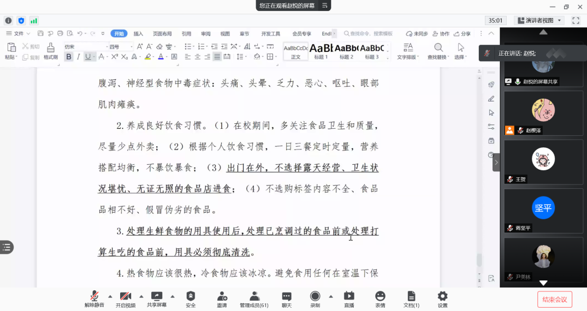
Task: Start recording with the 录制 button
Action: 315,299
